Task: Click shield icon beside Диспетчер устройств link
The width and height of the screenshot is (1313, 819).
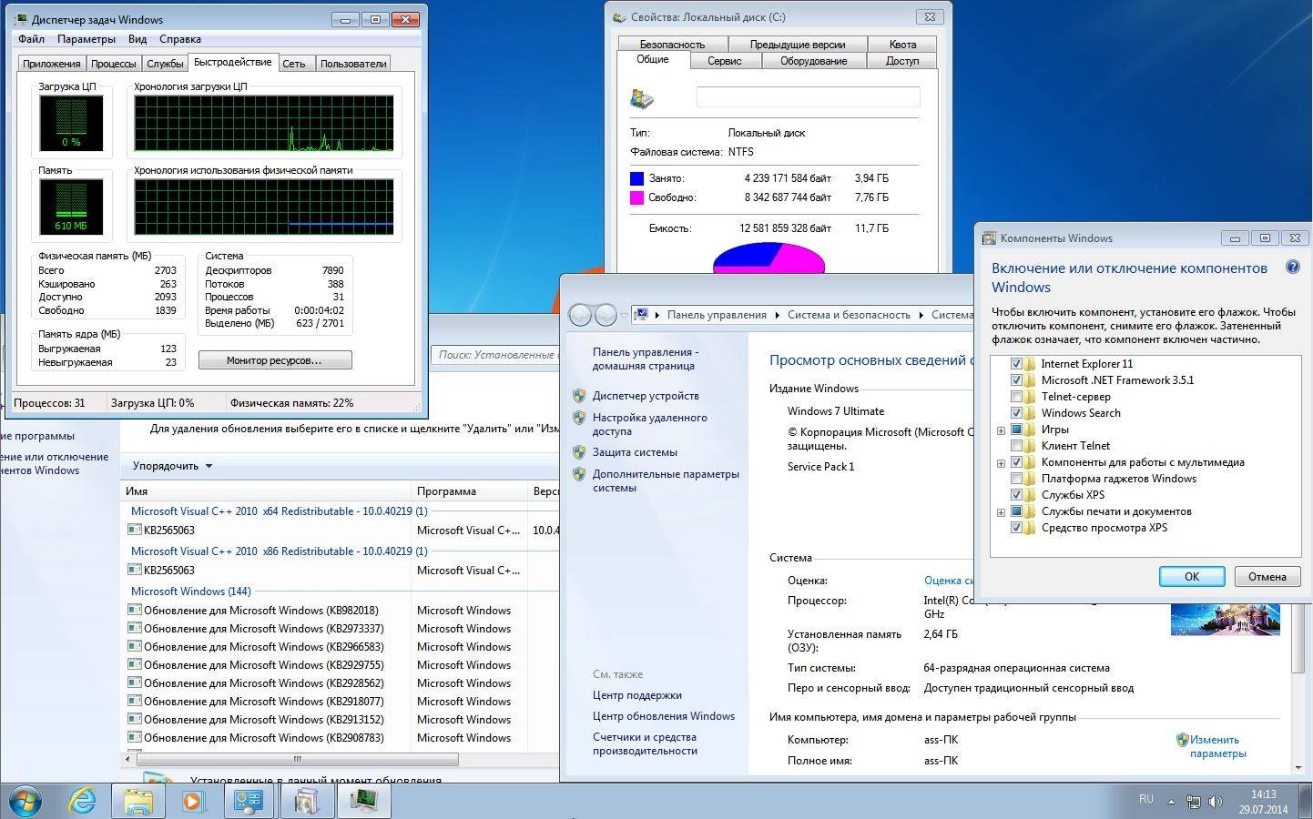Action: pyautogui.click(x=578, y=396)
